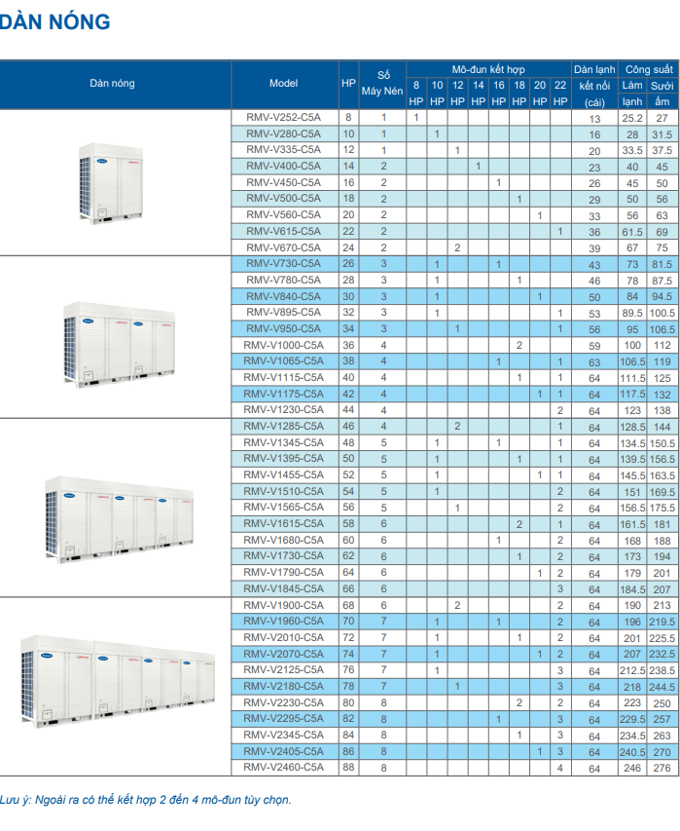
Task: Select model RMV-V1175-C5A
Action: click(284, 394)
